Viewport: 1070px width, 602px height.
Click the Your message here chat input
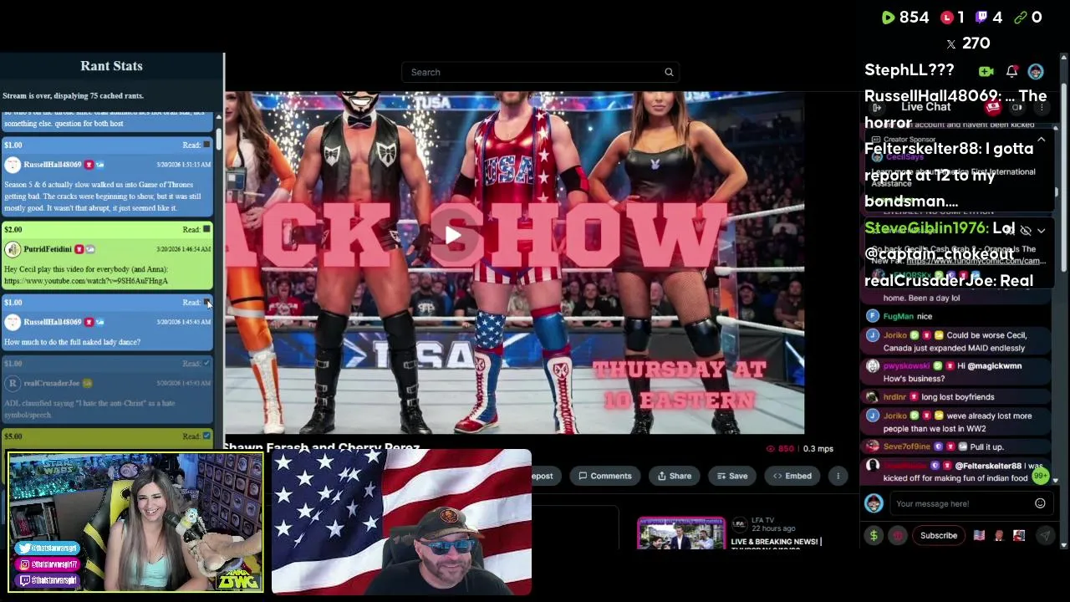pos(961,503)
